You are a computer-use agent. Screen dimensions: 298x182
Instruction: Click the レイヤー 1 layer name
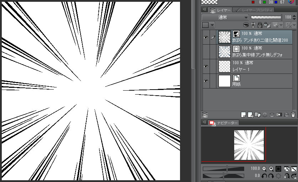click(x=241, y=70)
